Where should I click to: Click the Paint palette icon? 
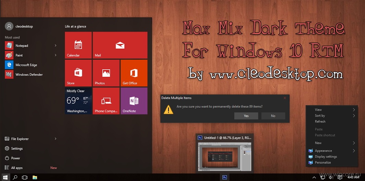(x=9, y=56)
